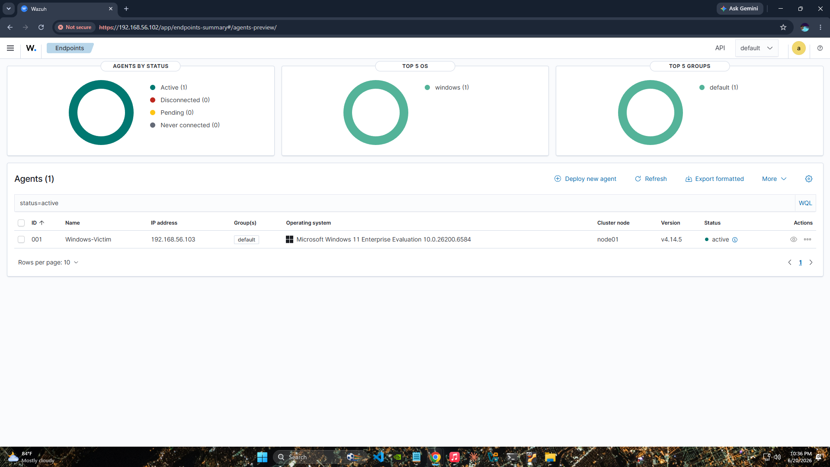
Task: Click 'Export formatted'
Action: [715, 179]
